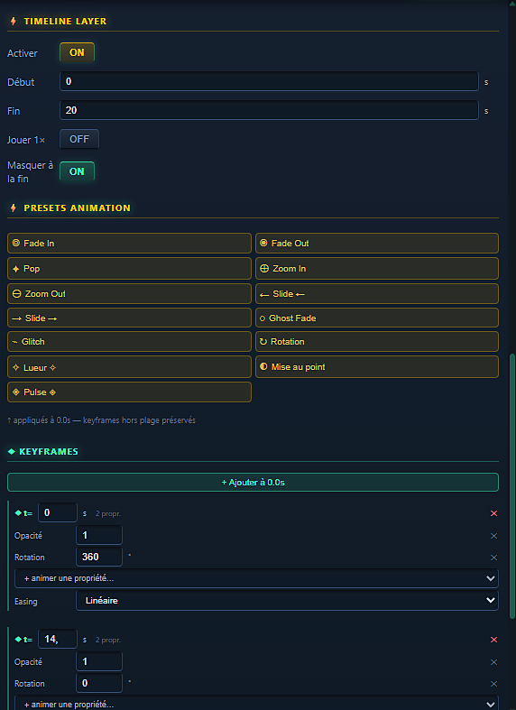
Task: Remove Opacité from keyframe t=0
Action: (x=493, y=536)
